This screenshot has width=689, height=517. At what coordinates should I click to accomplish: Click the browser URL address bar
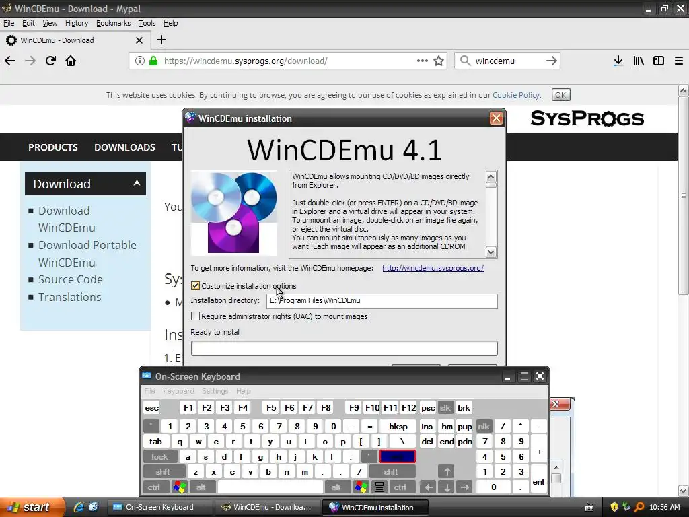point(288,61)
